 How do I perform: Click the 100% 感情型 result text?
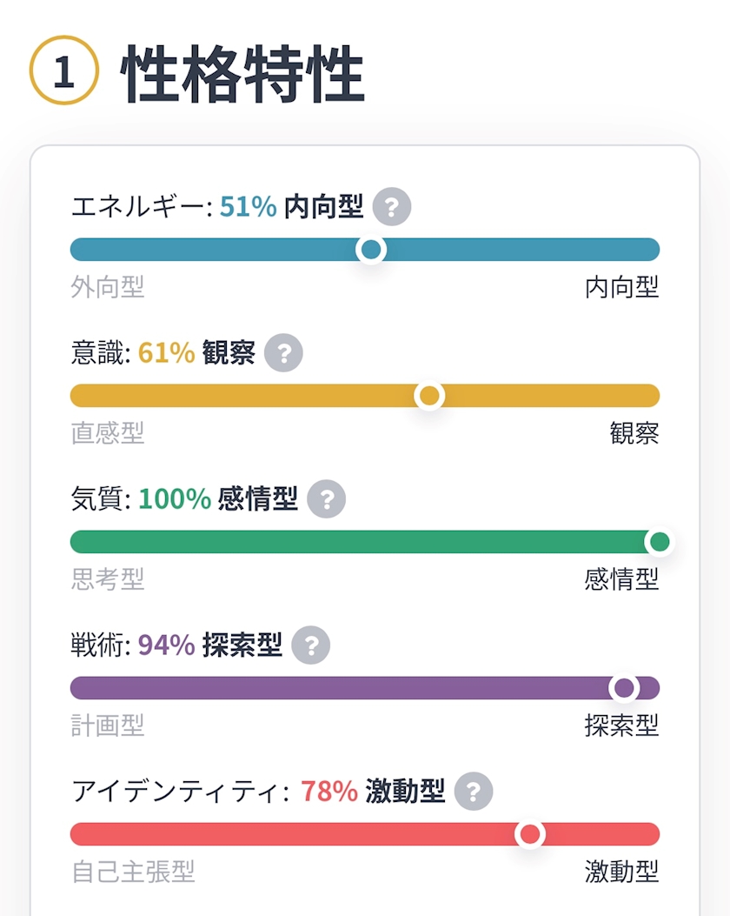pyautogui.click(x=218, y=500)
